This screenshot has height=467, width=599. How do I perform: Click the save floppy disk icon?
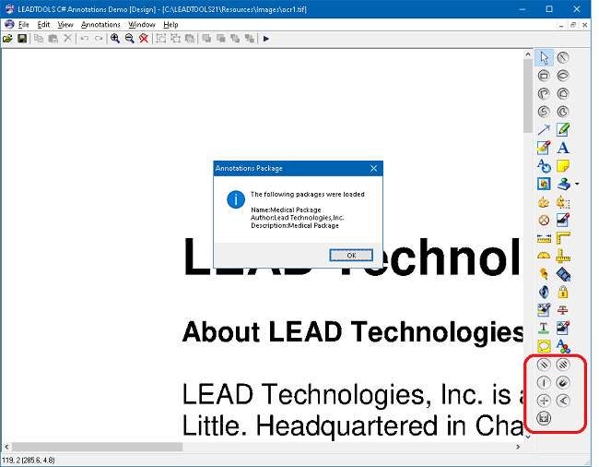22,38
